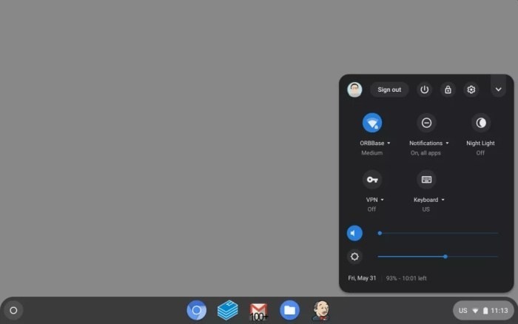Launch Gmail from the shelf

click(x=258, y=311)
